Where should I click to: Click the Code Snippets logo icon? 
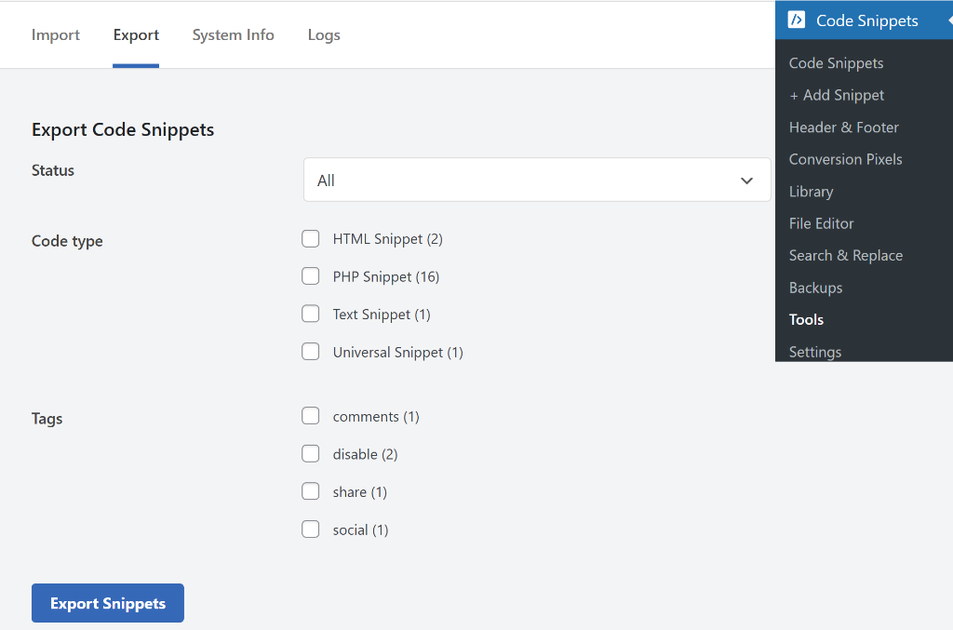pyautogui.click(x=797, y=20)
